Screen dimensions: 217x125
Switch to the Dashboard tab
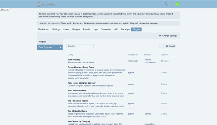pyautogui.click(x=44, y=29)
